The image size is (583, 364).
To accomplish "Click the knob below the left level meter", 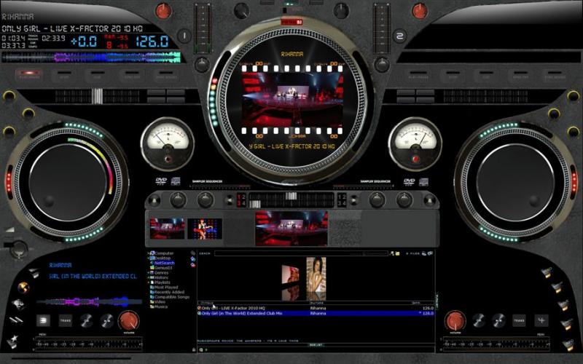I will 203,65.
